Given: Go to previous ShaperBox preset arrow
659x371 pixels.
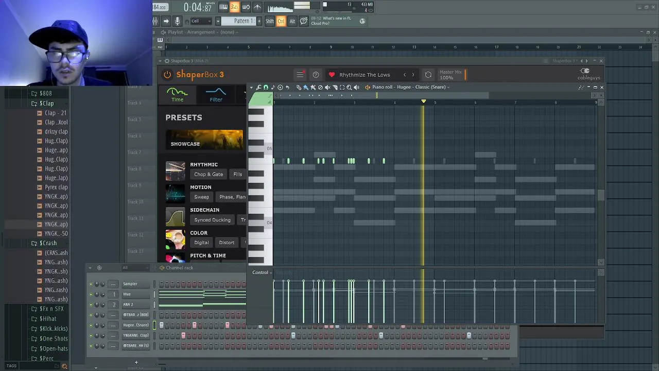Looking at the screenshot, I should [405, 75].
